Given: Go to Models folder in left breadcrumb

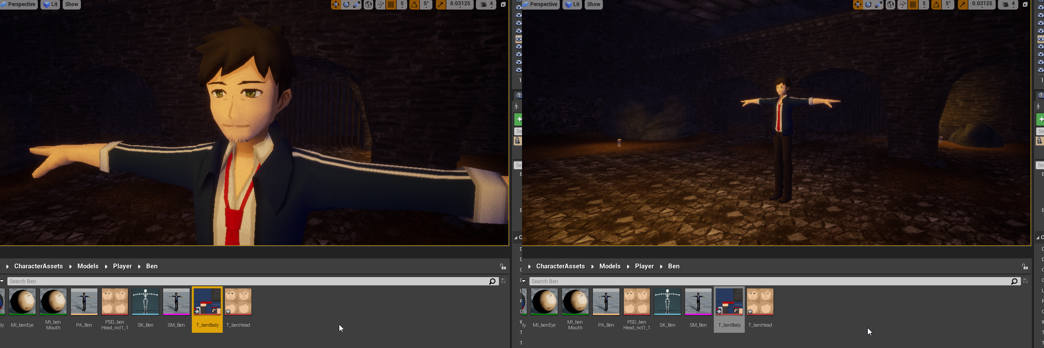Looking at the screenshot, I should (x=88, y=266).
